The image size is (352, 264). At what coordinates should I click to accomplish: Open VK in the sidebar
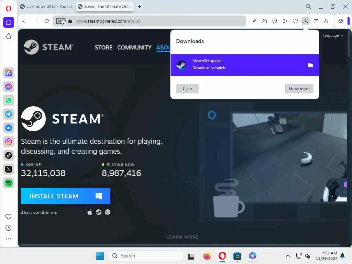pos(9,128)
